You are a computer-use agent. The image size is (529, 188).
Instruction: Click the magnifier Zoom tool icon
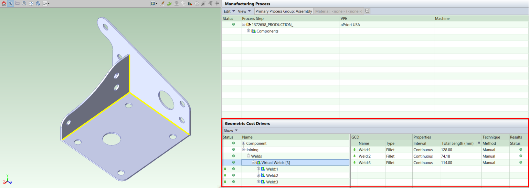(24, 4)
